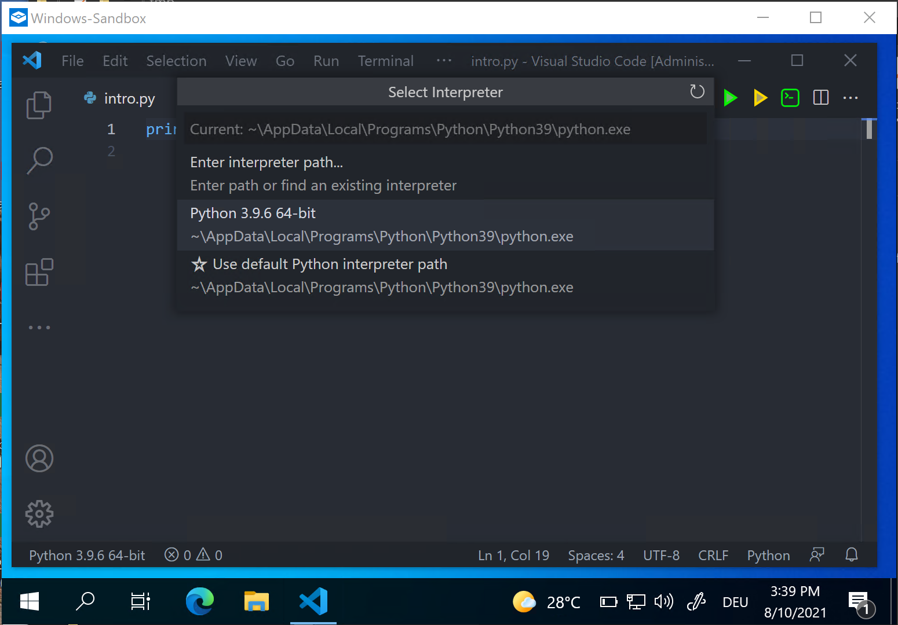Open the green terminal run icon

click(x=790, y=98)
